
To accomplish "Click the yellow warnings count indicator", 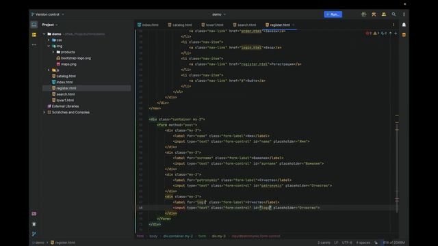I will point(376,33).
